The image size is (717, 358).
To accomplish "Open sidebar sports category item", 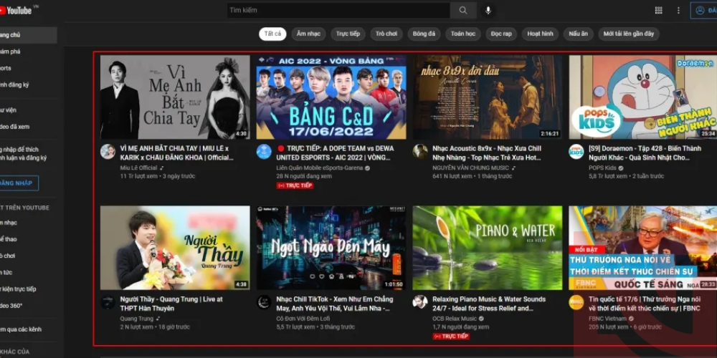I will pyautogui.click(x=29, y=239).
